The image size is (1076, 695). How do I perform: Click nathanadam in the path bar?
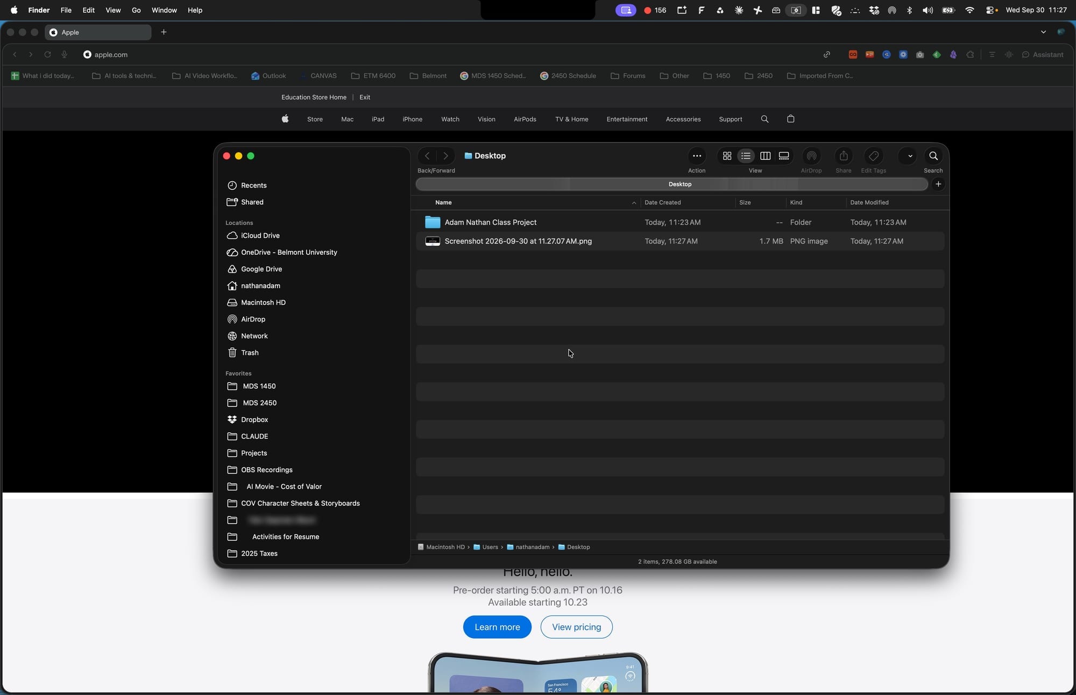[528, 547]
